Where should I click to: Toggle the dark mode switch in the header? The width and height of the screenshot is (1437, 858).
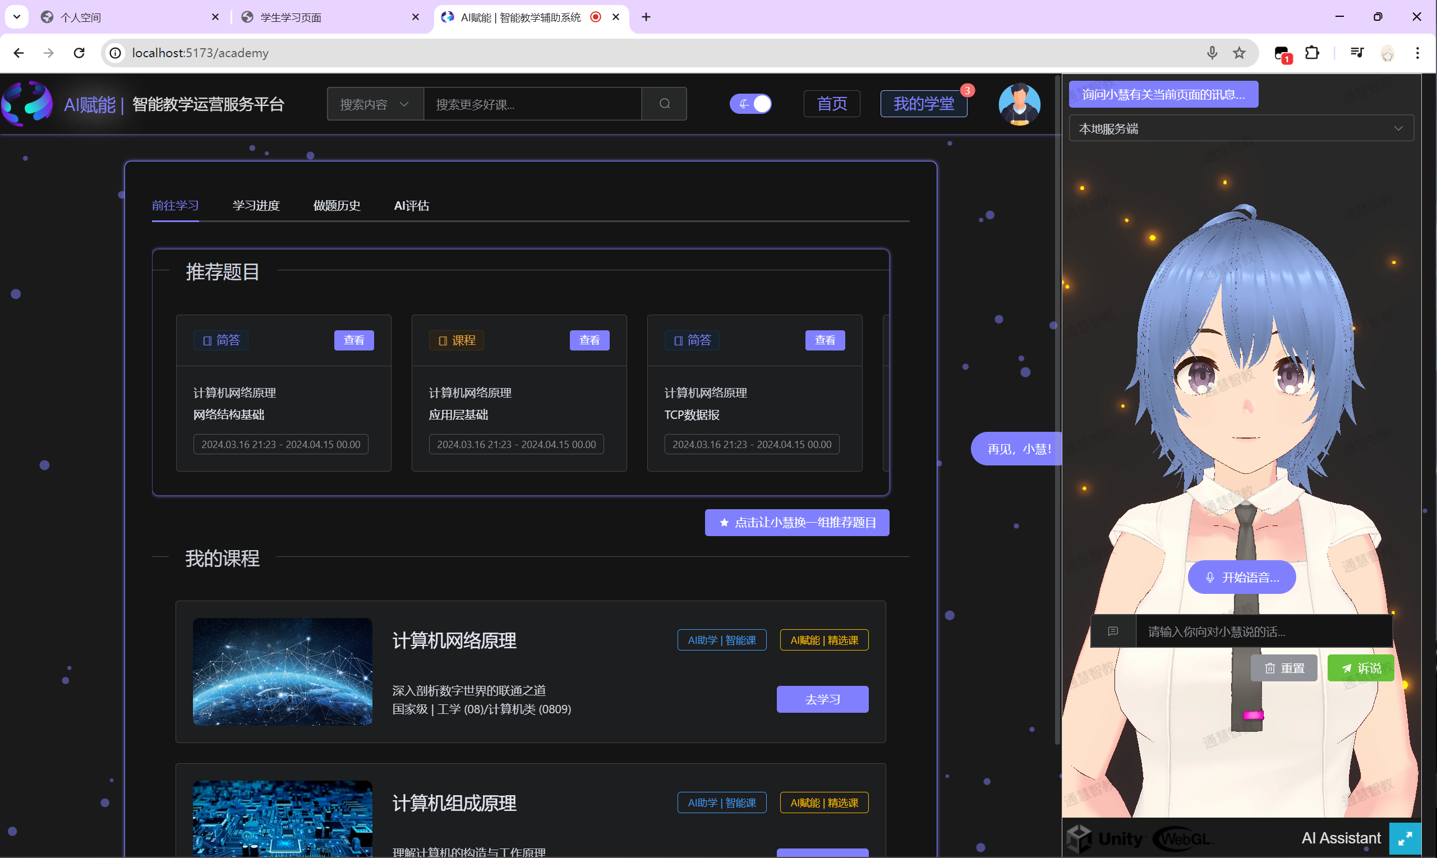pyautogui.click(x=750, y=104)
